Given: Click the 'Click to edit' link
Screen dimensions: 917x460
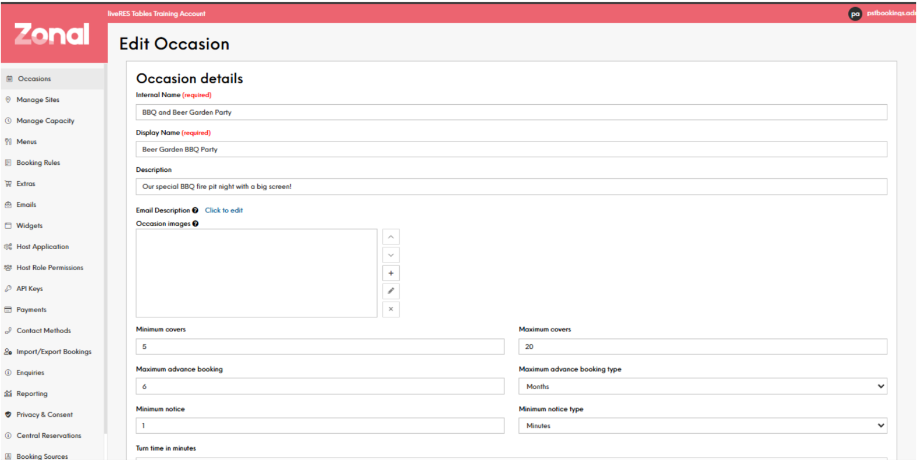Looking at the screenshot, I should click(223, 210).
